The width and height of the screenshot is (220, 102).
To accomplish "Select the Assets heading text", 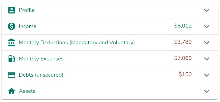I will click(27, 91).
